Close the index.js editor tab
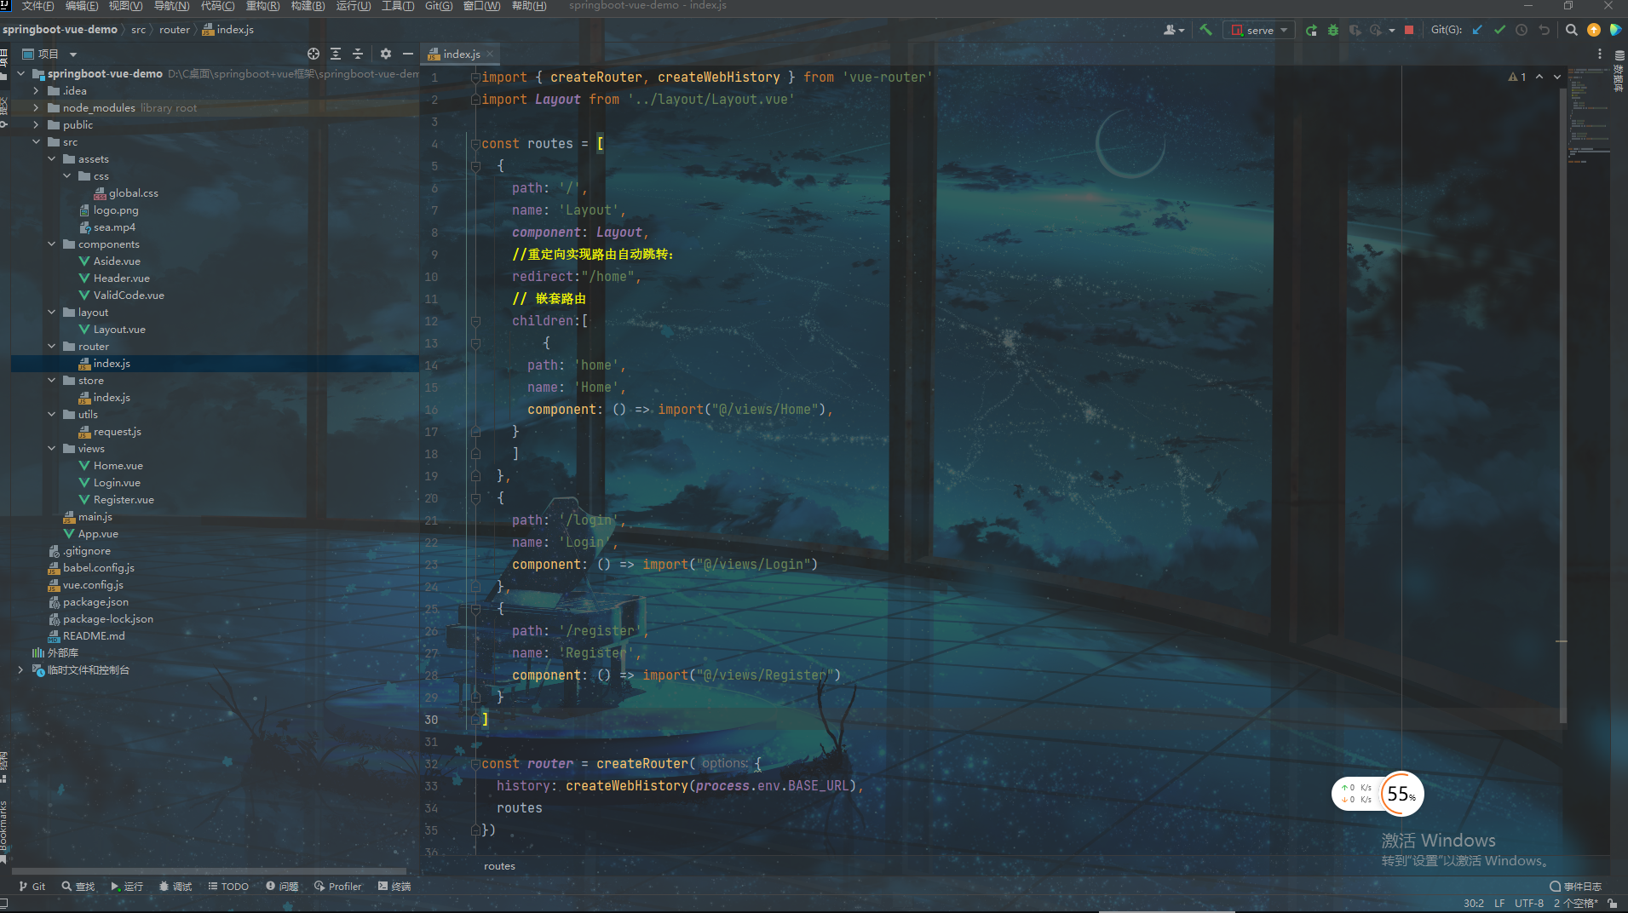The height and width of the screenshot is (913, 1628). coord(491,54)
